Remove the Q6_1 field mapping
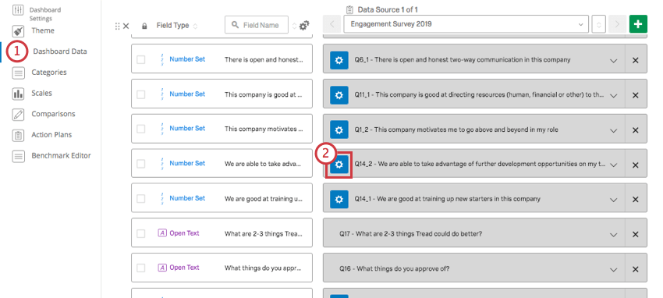This screenshot has height=298, width=663. click(x=635, y=60)
